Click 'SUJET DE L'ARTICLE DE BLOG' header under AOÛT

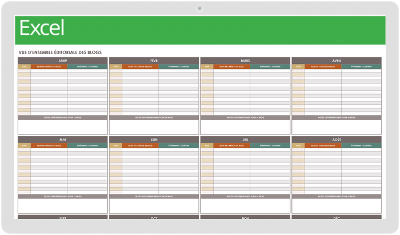click(x=323, y=145)
